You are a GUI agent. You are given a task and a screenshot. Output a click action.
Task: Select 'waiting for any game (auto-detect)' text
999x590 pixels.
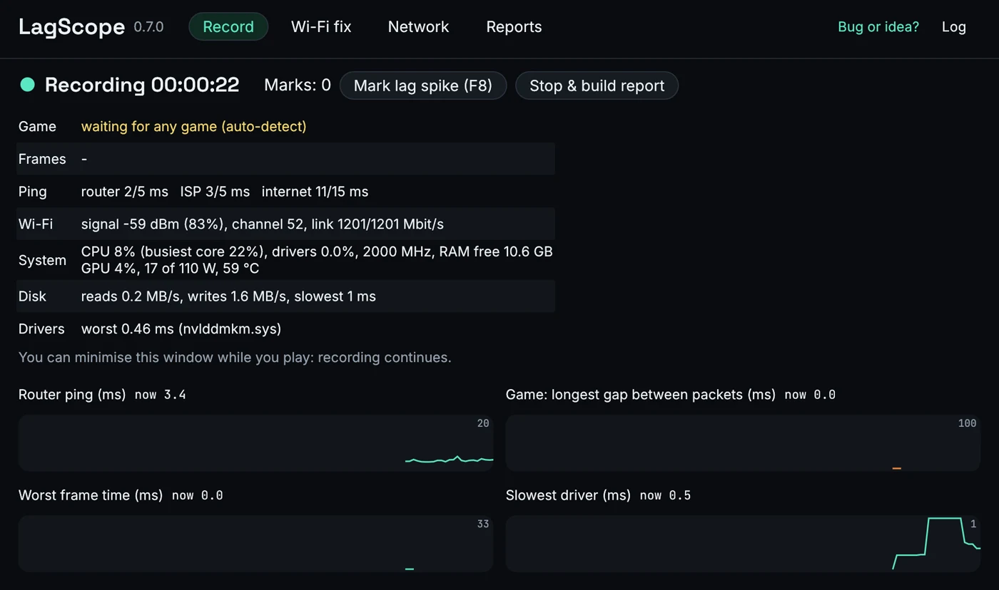pyautogui.click(x=193, y=126)
